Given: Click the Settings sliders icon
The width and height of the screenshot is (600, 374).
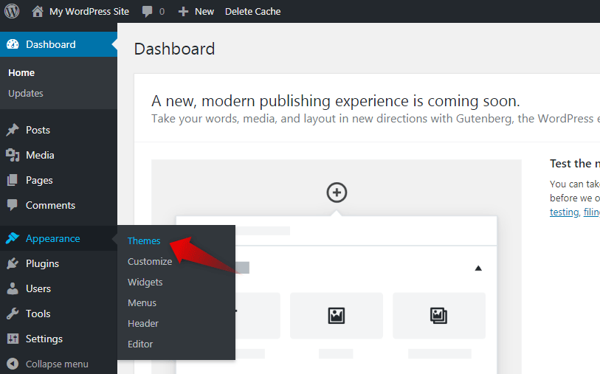Looking at the screenshot, I should [13, 339].
